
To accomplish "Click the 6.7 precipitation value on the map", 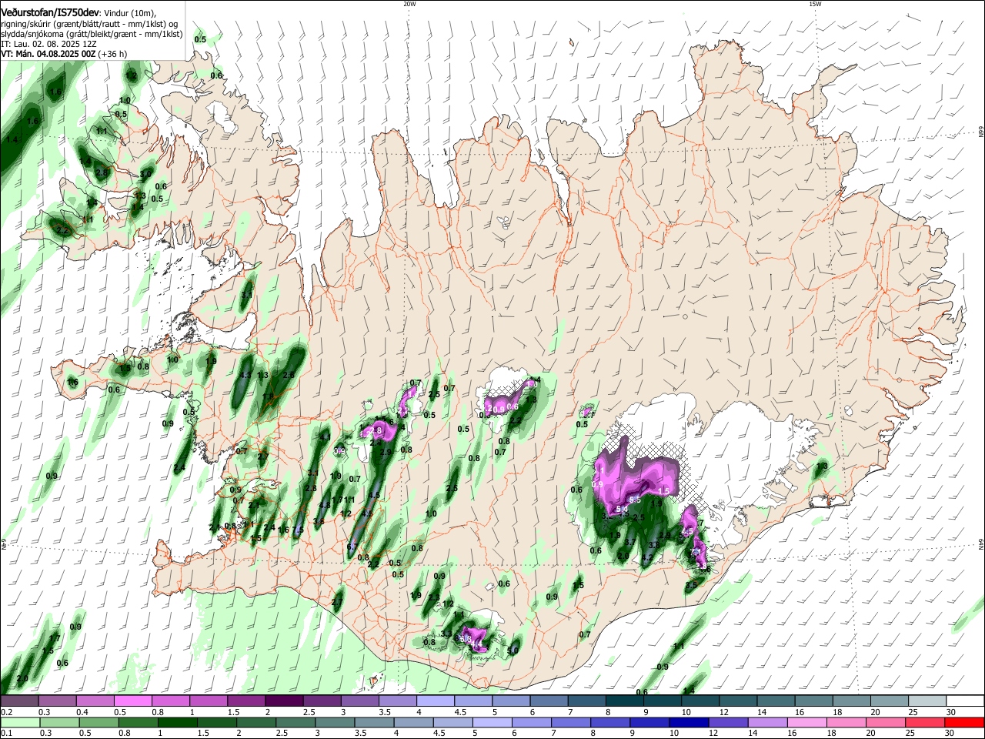I will (352, 547).
